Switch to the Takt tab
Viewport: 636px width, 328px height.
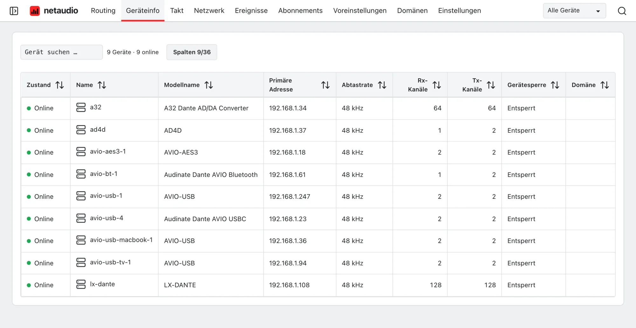177,11
